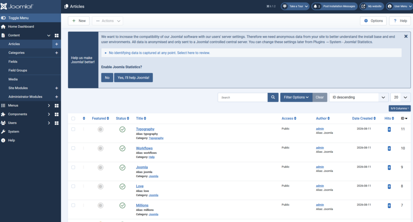This screenshot has width=413, height=222.
Task: View Post Installation Messages notifications
Action: point(334,6)
